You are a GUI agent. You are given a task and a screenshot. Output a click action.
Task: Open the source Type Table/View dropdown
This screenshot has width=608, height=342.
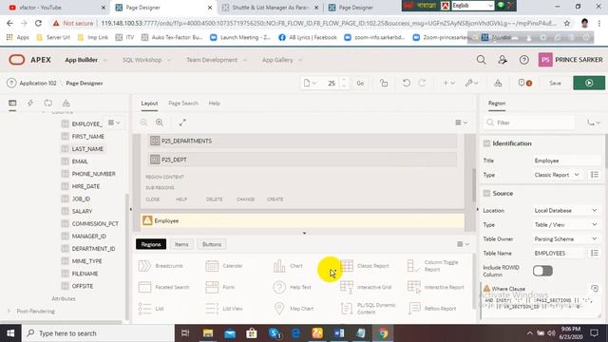pyautogui.click(x=566, y=225)
